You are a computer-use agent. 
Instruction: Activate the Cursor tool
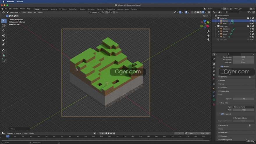(4, 26)
